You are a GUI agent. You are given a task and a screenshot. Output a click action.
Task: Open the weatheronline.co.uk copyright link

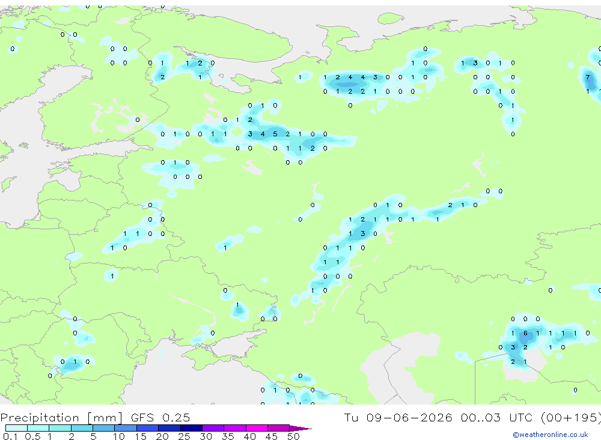click(551, 435)
